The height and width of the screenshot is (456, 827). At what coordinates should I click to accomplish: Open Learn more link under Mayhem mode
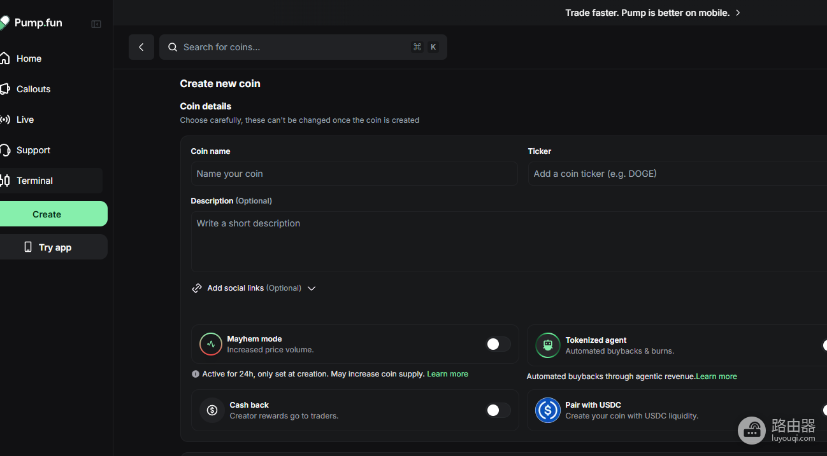(447, 374)
